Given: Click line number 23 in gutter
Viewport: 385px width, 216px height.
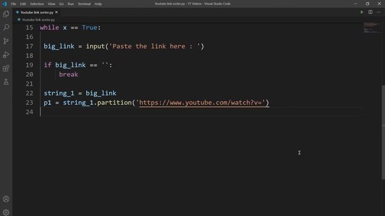Looking at the screenshot, I should pyautogui.click(x=29, y=103).
